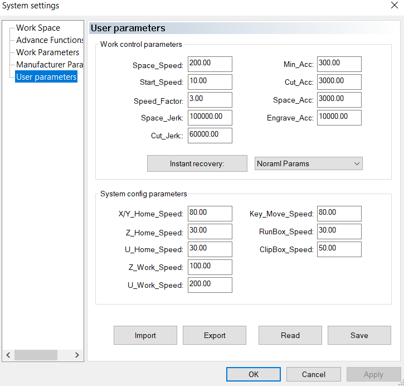Screen dimensions: 404x386
Task: Edit the X/Y_Home_Speed field
Action: coord(210,213)
